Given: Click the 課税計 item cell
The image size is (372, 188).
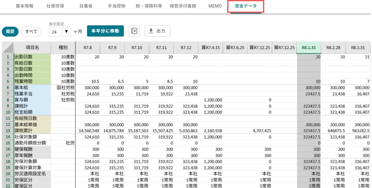Looking at the screenshot, I should 32,106.
